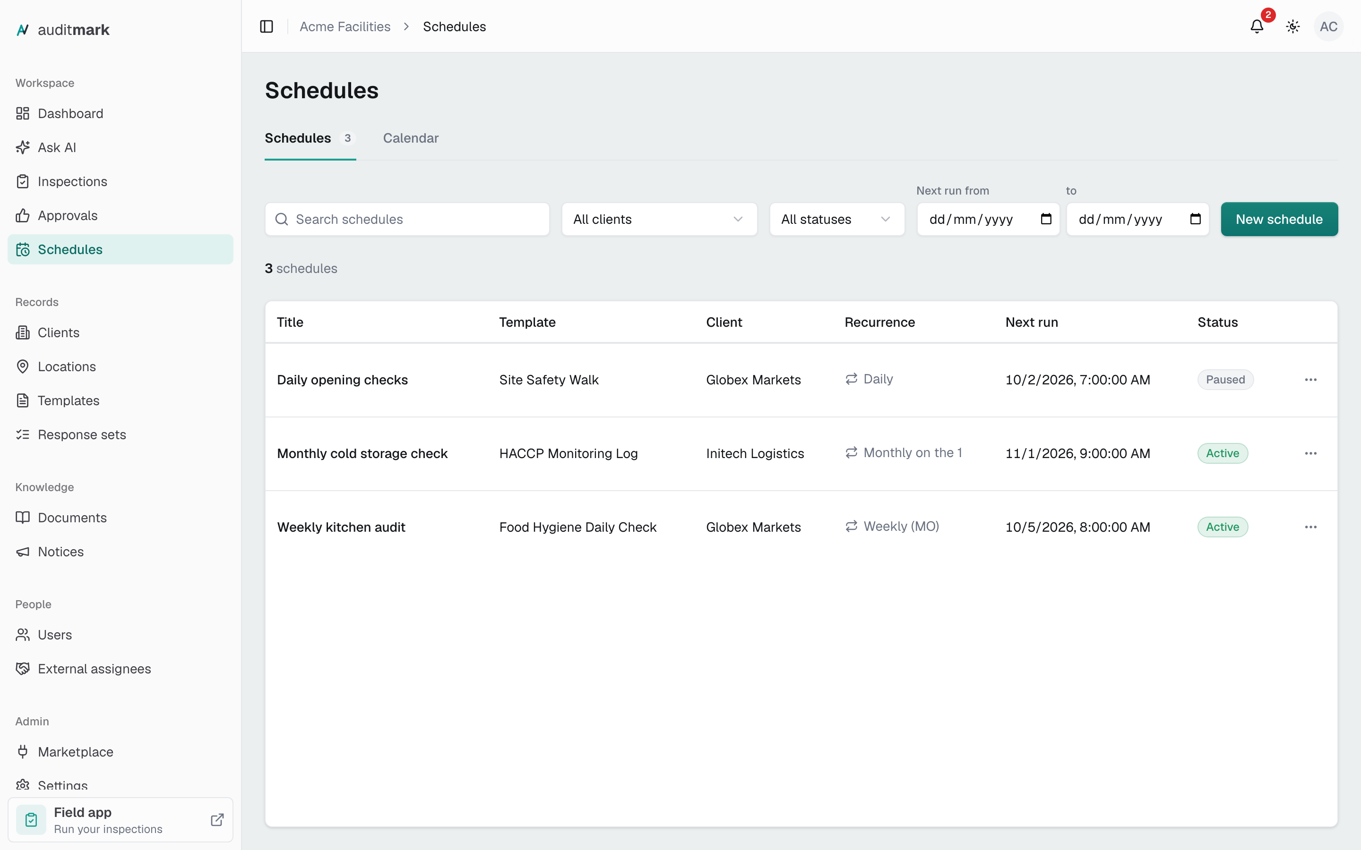Open actions menu for Daily opening checks

pos(1310,380)
